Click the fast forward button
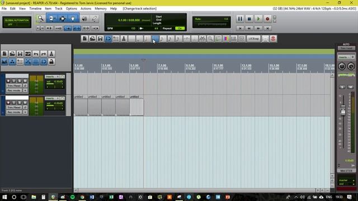358x201 pixels. [258, 28]
